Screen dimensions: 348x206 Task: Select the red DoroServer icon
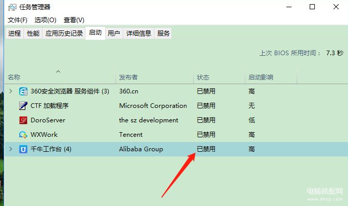[23, 120]
